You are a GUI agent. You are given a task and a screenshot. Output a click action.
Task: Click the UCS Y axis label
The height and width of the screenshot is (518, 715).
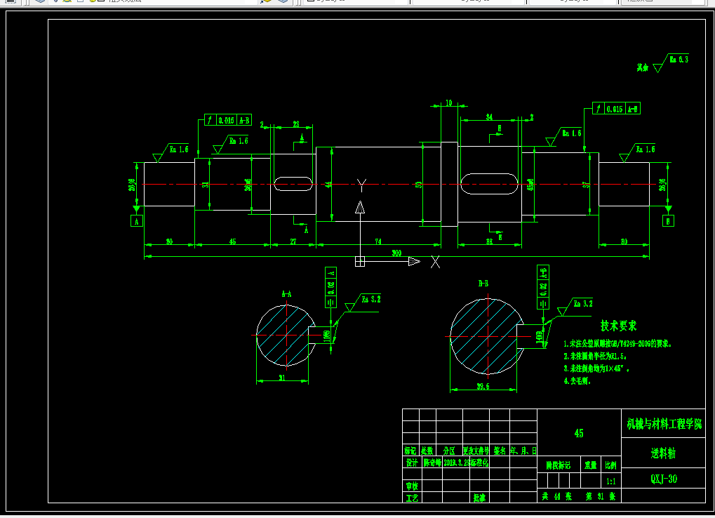point(361,185)
